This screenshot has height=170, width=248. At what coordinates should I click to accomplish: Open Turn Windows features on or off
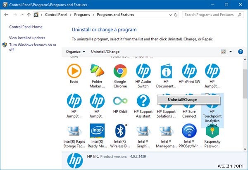(33, 47)
